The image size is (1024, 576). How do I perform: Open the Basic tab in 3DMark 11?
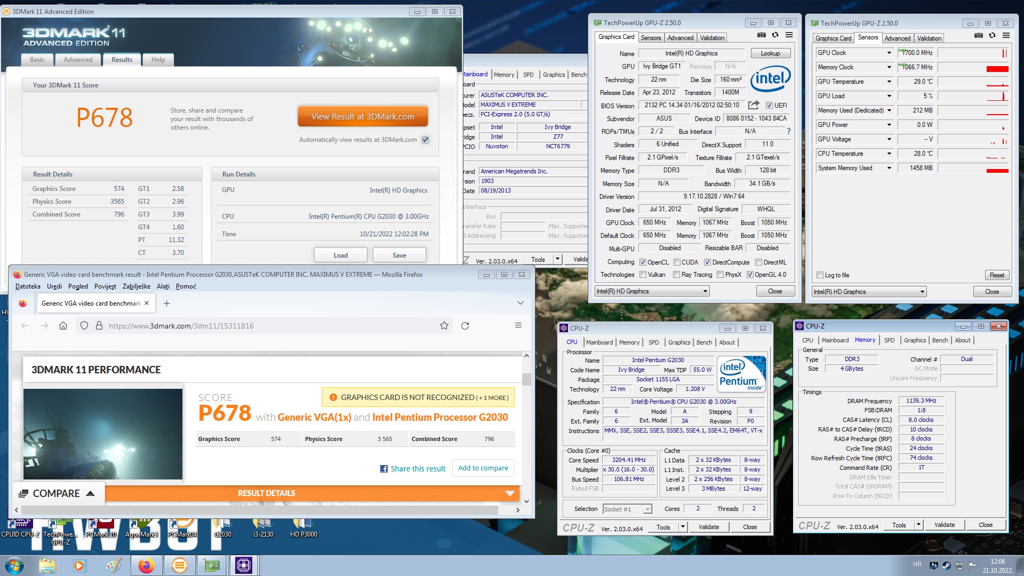(x=37, y=60)
